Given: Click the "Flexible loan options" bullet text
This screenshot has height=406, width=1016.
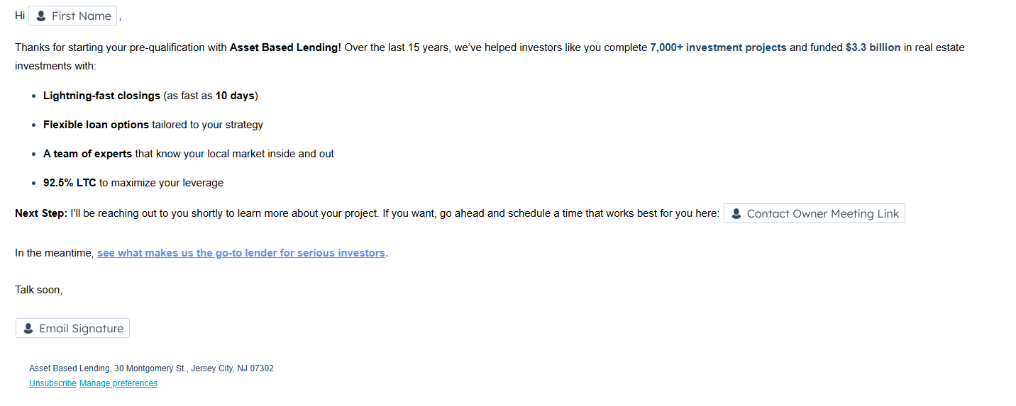Looking at the screenshot, I should (96, 125).
